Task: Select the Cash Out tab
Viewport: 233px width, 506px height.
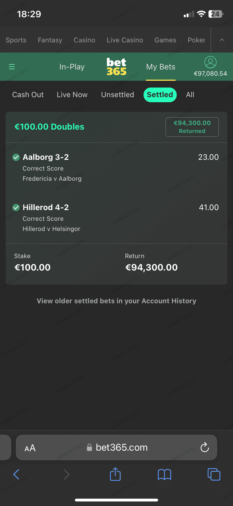Action: [28, 95]
